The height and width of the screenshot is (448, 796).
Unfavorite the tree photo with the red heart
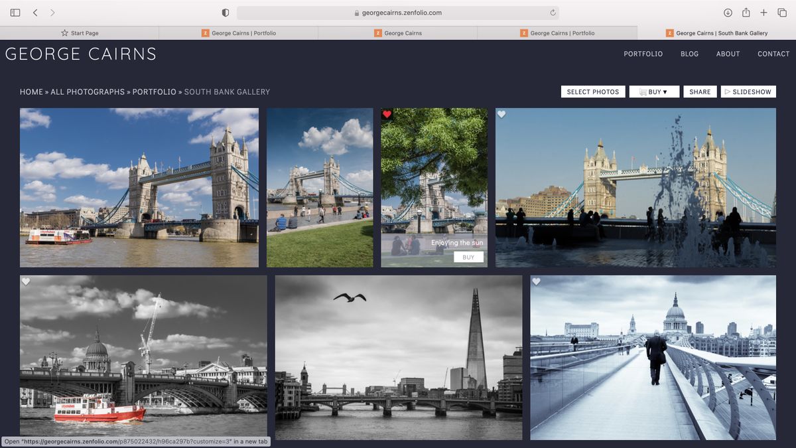[387, 114]
